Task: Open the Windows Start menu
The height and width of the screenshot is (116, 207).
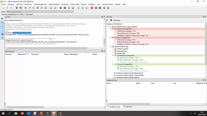Action: (3, 113)
